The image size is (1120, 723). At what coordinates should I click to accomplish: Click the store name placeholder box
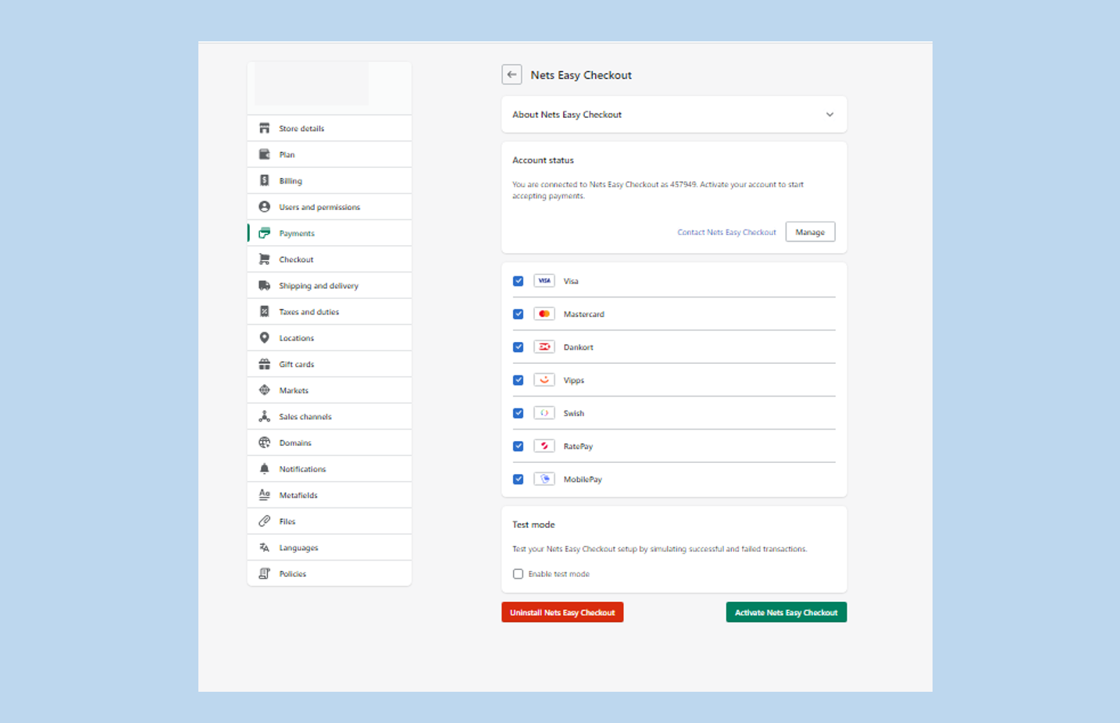click(312, 84)
